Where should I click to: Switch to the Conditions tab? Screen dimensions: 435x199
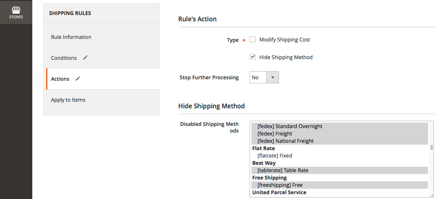click(64, 58)
